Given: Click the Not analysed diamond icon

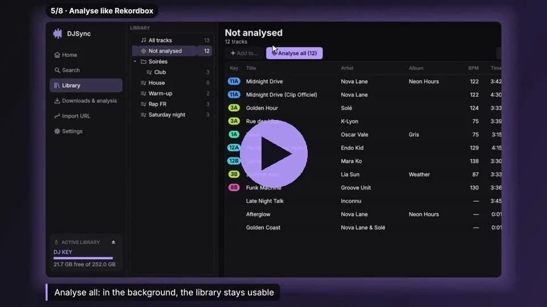Looking at the screenshot, I should click(144, 51).
